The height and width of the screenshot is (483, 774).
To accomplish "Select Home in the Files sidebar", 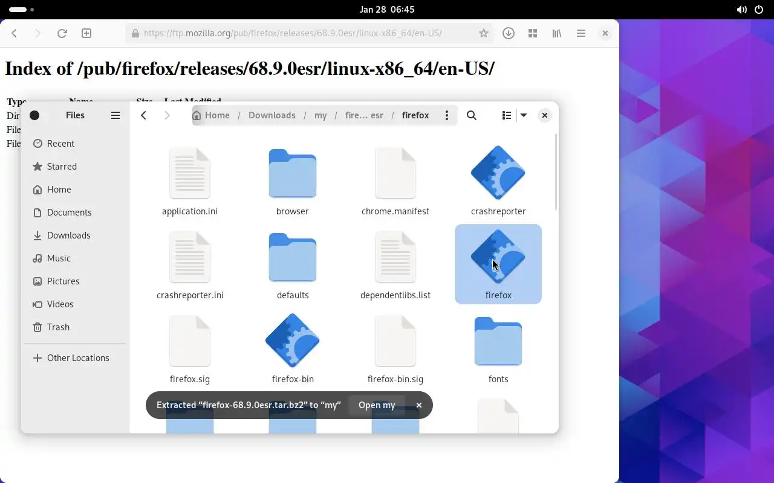I will tap(75, 190).
